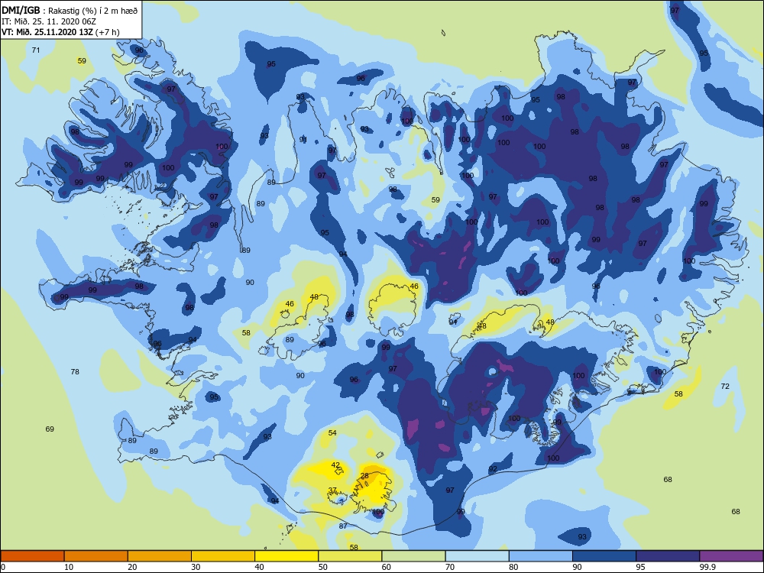The width and height of the screenshot is (764, 573).
Task: Click the legend scale label 60
Action: pyautogui.click(x=387, y=567)
